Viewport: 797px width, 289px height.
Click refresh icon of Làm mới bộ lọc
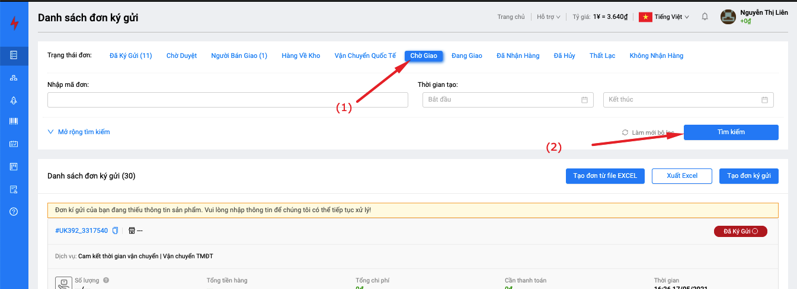coord(625,132)
